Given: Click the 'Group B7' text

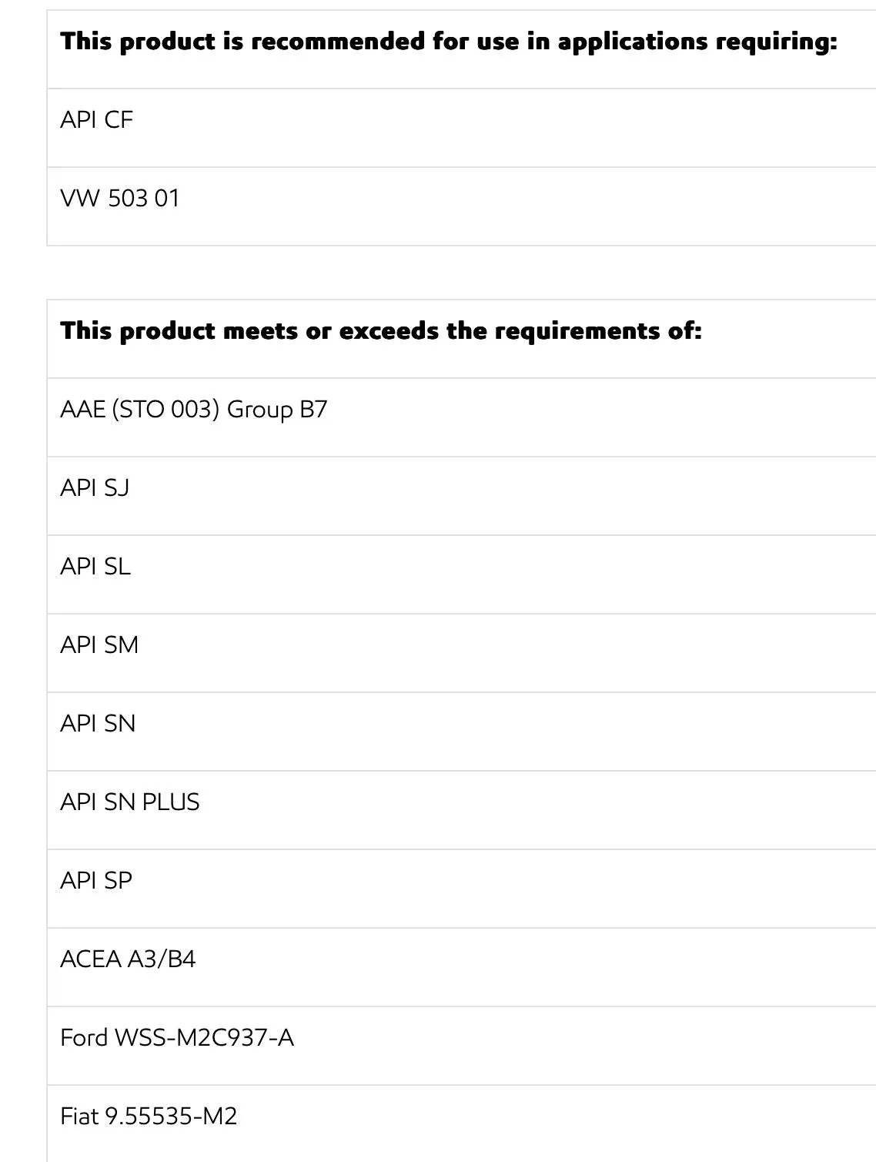Looking at the screenshot, I should click(277, 410).
